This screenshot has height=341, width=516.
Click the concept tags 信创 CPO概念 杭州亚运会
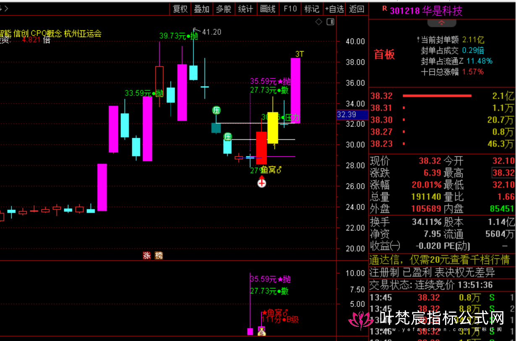point(58,34)
